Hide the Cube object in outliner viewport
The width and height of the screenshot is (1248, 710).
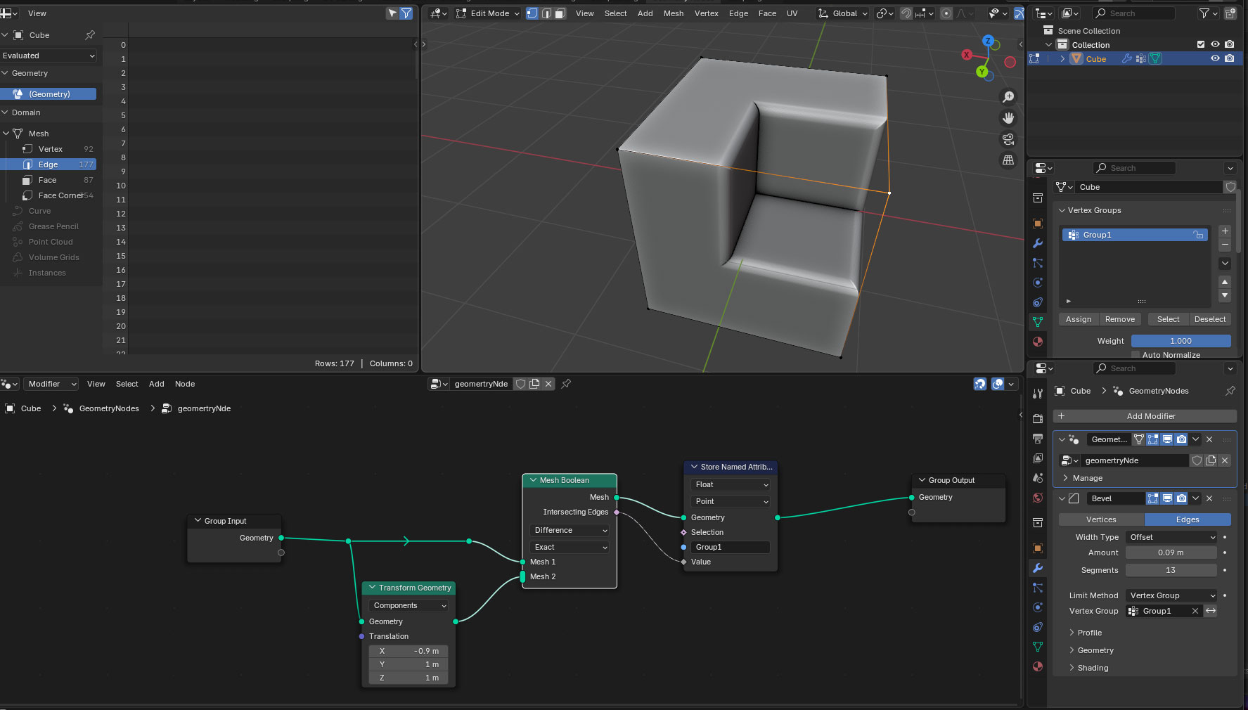(x=1215, y=59)
